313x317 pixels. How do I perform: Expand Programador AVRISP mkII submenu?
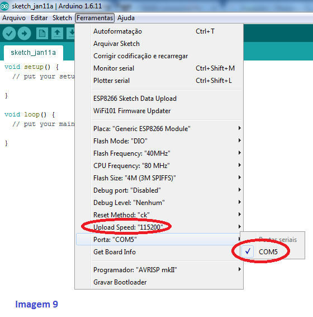click(159, 270)
